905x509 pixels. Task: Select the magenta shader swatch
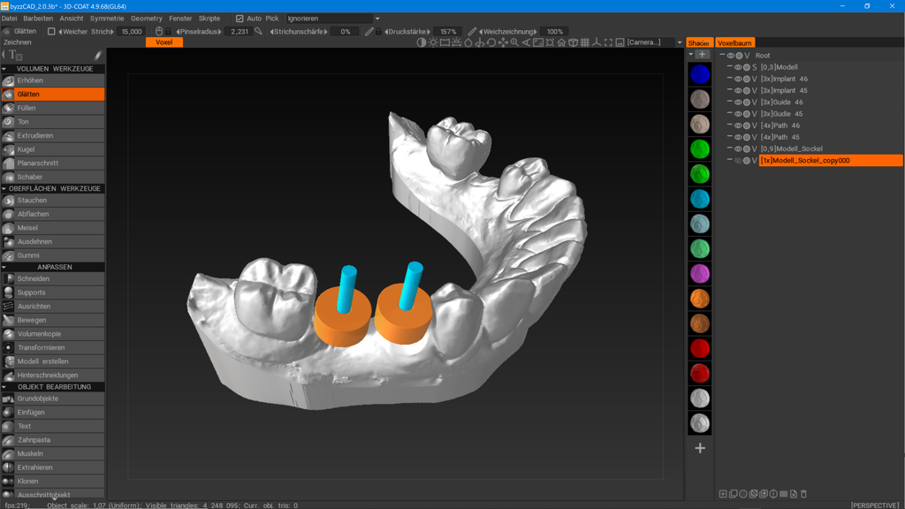(700, 274)
